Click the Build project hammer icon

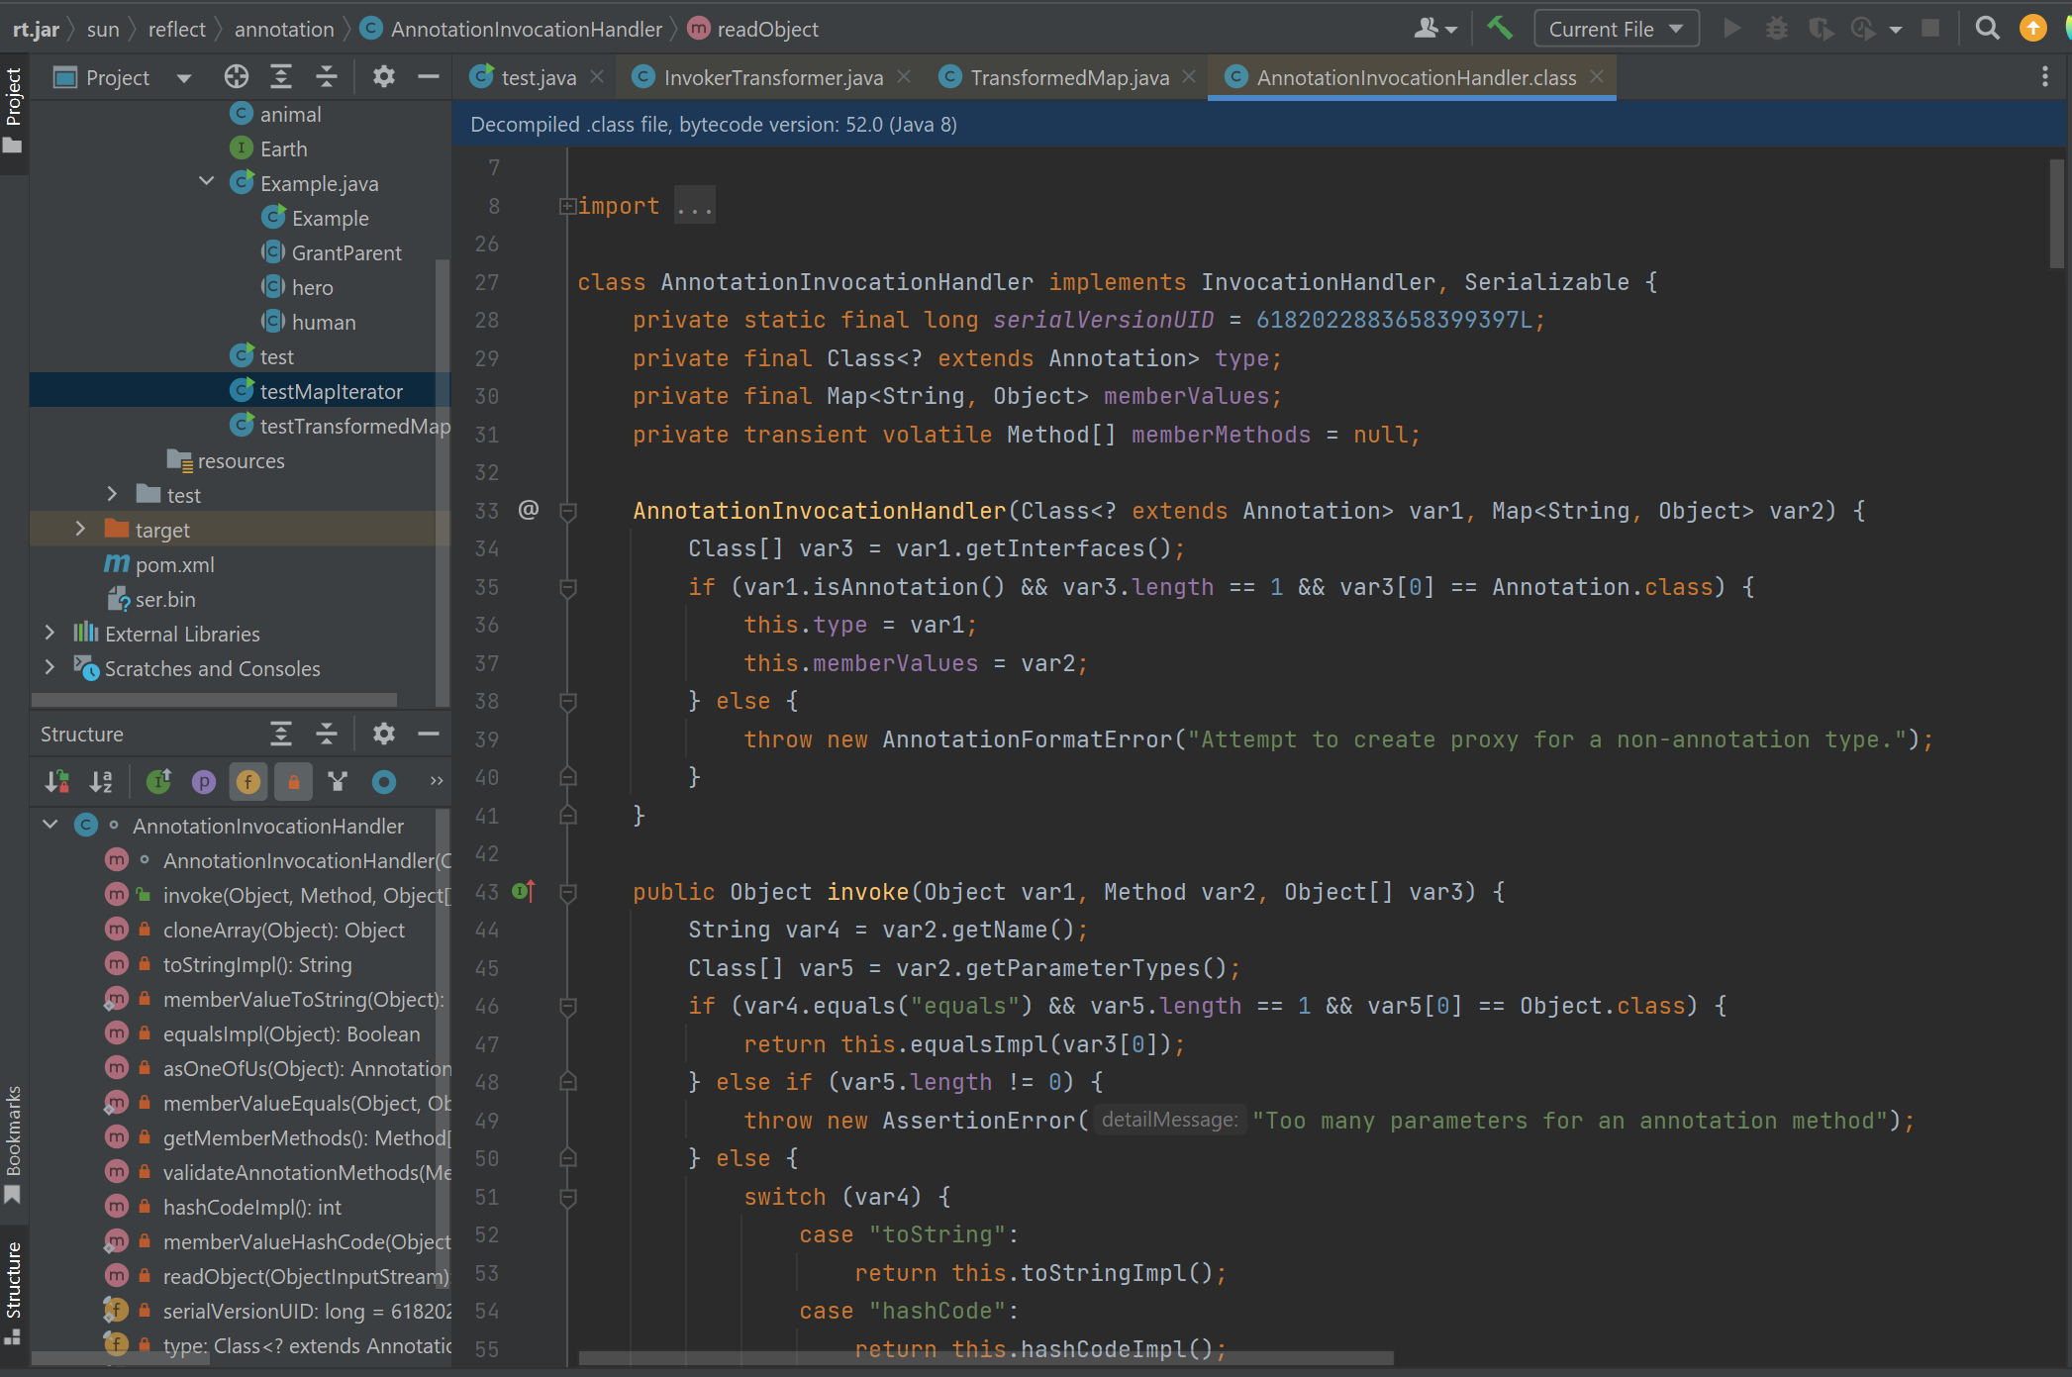[x=1500, y=29]
